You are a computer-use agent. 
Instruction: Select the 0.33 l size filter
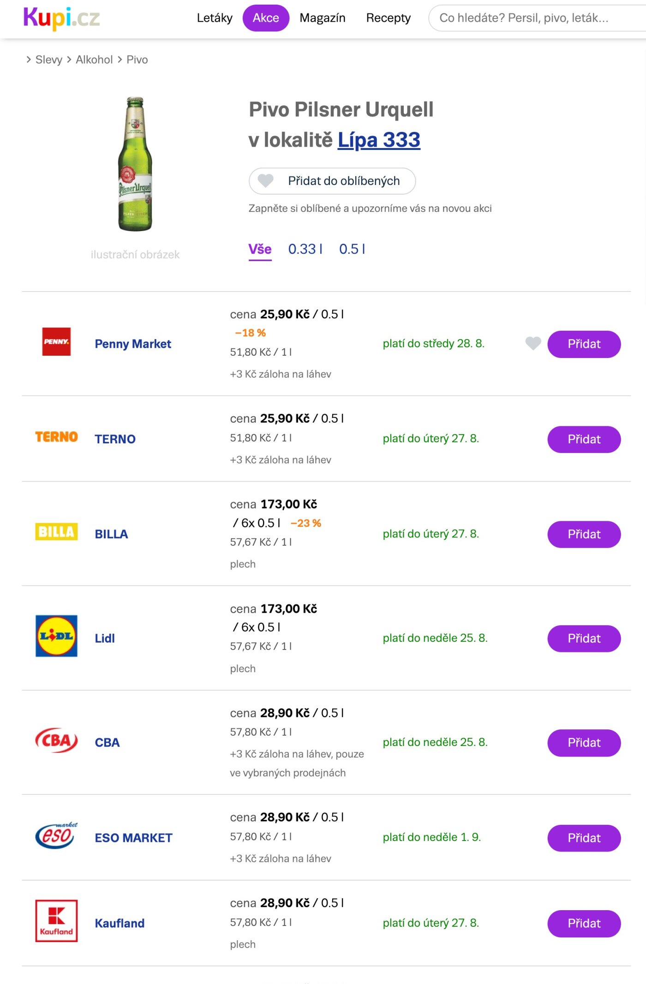click(305, 249)
